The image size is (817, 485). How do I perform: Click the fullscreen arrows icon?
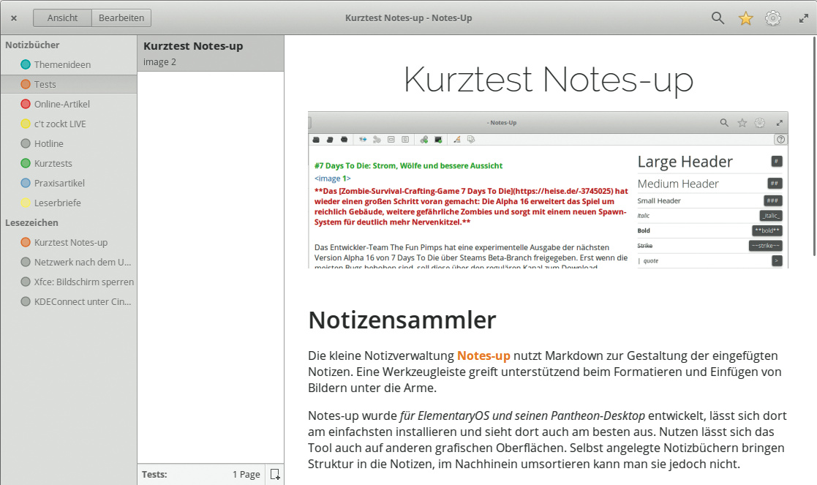click(803, 18)
